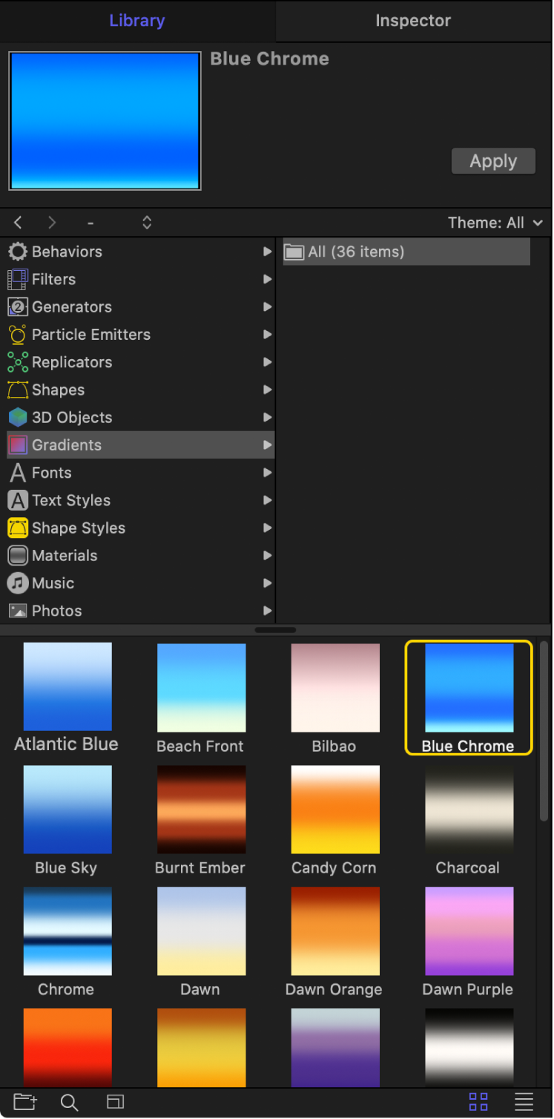Open search with the magnifier icon
554x1119 pixels.
click(x=70, y=1102)
